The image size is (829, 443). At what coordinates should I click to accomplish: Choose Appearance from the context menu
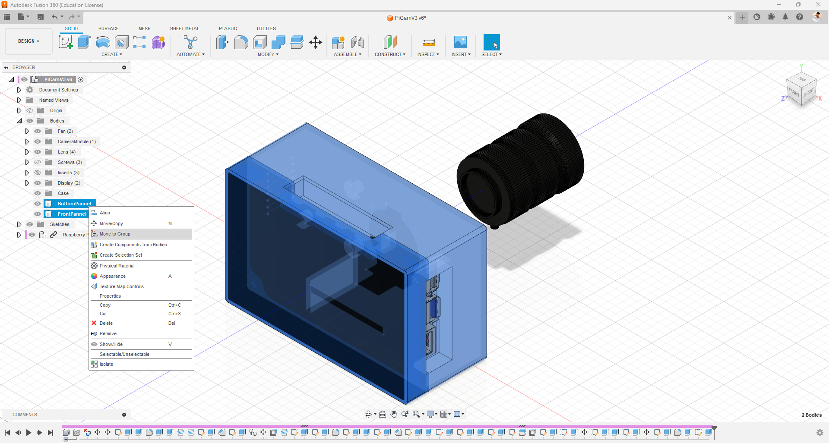click(x=141, y=276)
